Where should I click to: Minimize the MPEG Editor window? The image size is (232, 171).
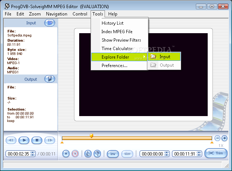201,7
